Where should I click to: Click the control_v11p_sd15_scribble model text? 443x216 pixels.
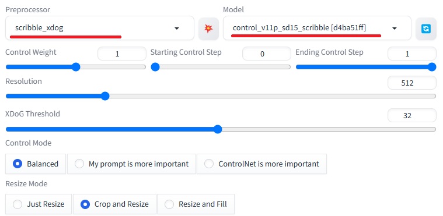pos(299,27)
